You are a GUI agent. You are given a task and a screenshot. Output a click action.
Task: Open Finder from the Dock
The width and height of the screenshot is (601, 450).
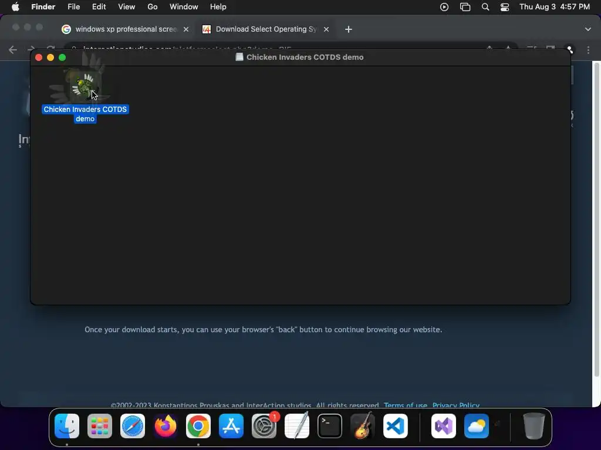pyautogui.click(x=67, y=426)
